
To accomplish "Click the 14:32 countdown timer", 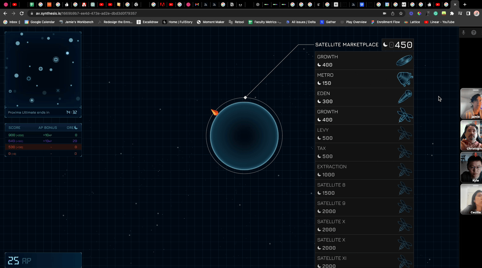I will [71, 112].
